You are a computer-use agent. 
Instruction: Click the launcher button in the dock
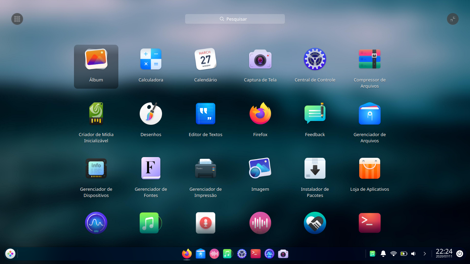(x=10, y=254)
